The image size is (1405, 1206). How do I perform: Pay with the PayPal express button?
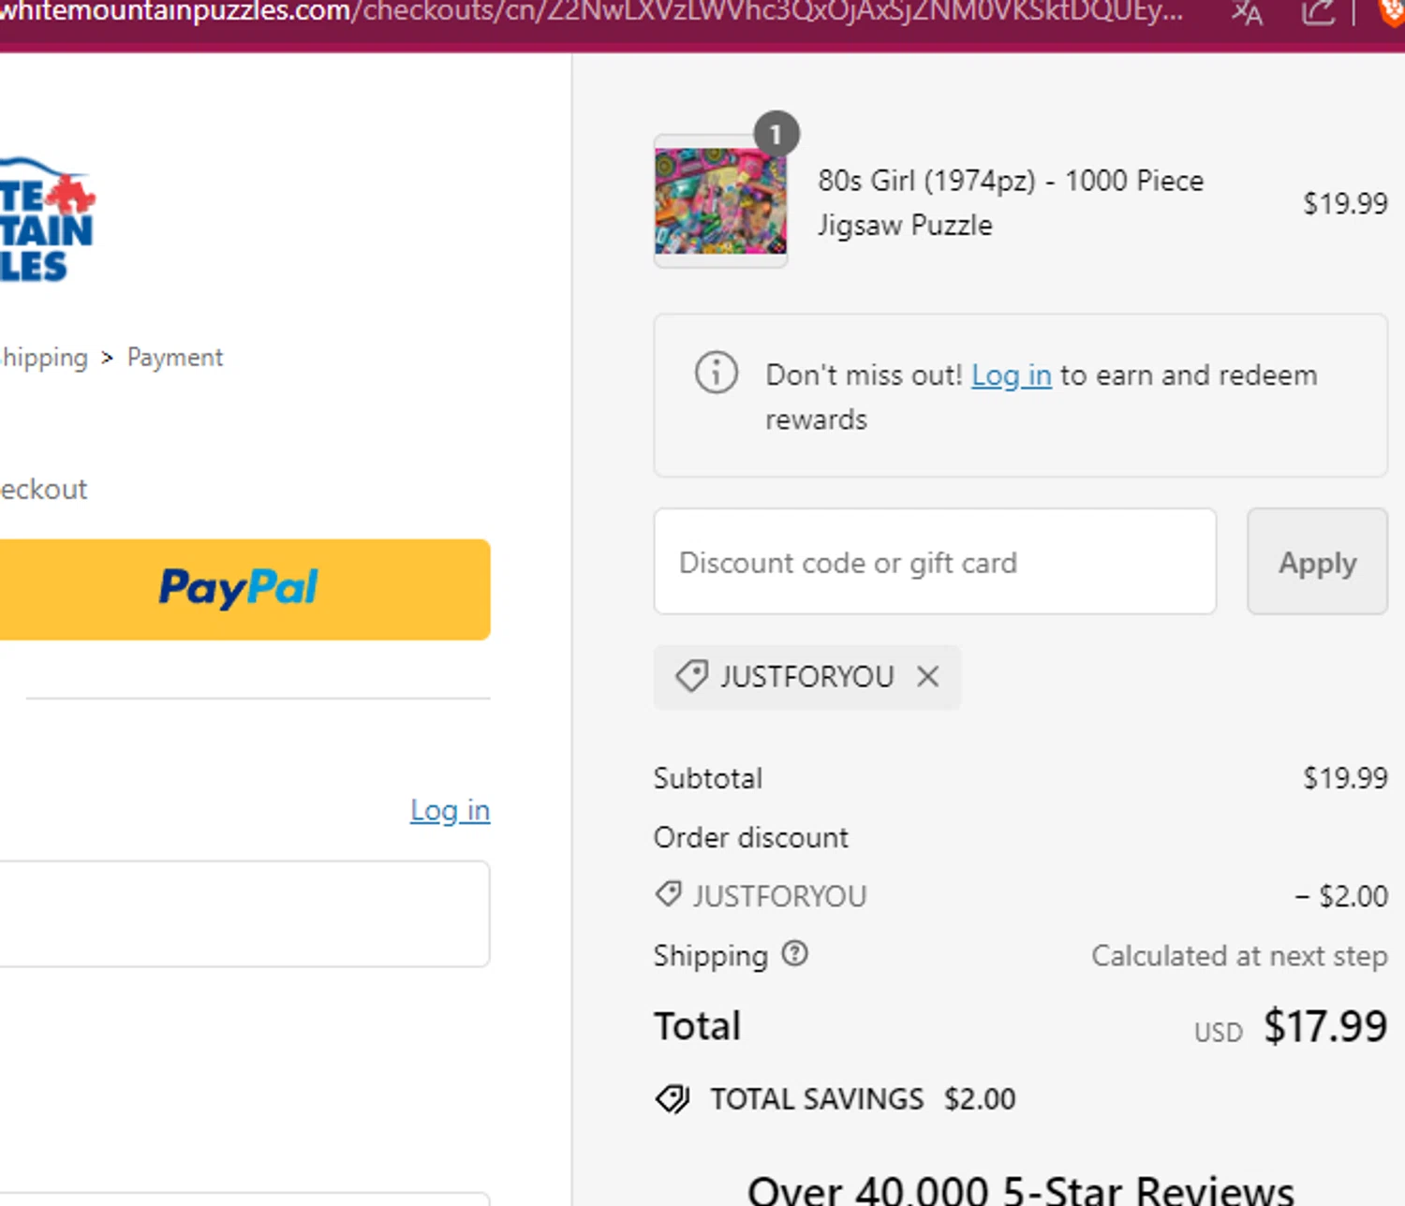[240, 589]
